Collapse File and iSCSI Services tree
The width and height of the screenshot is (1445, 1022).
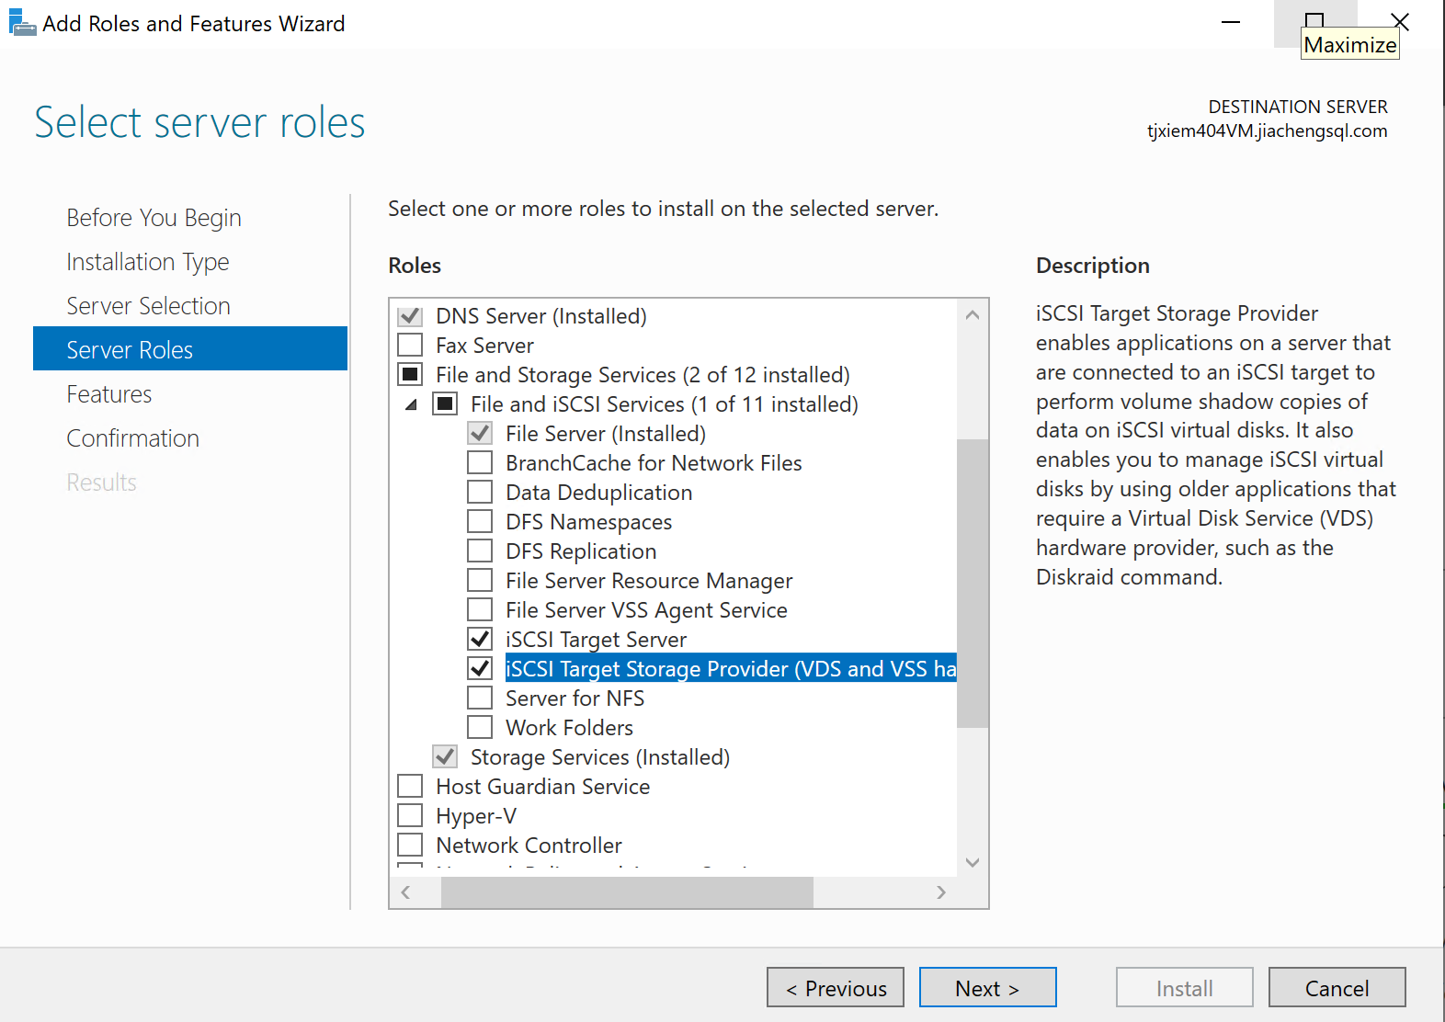pyautogui.click(x=412, y=404)
